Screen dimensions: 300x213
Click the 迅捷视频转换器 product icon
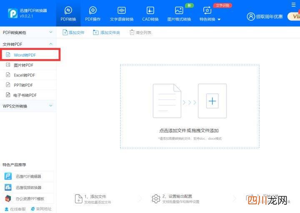click(8, 187)
